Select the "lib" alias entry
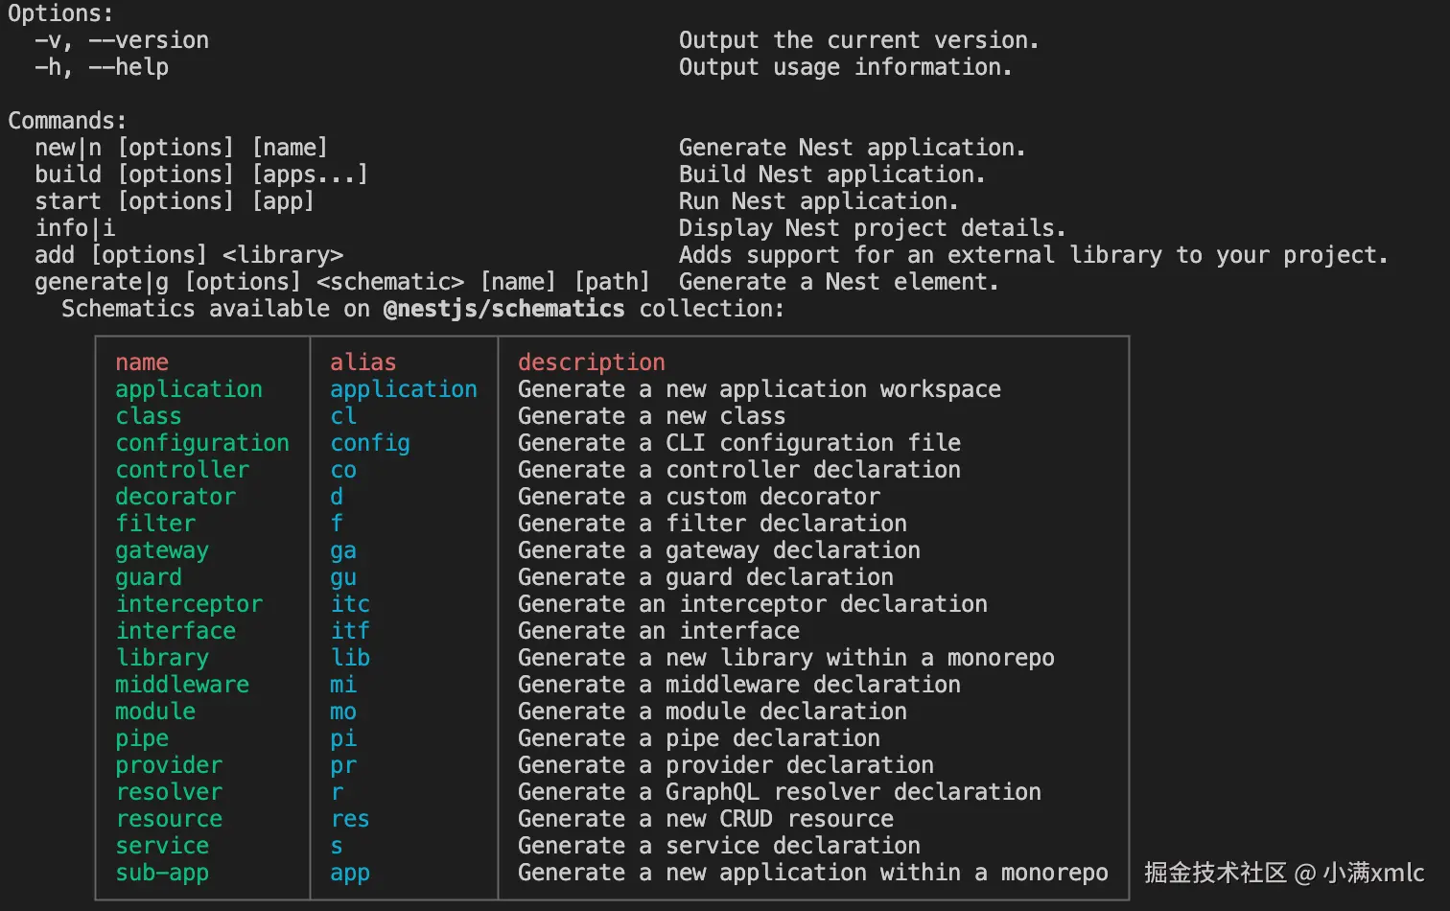1450x911 pixels. [x=350, y=658]
